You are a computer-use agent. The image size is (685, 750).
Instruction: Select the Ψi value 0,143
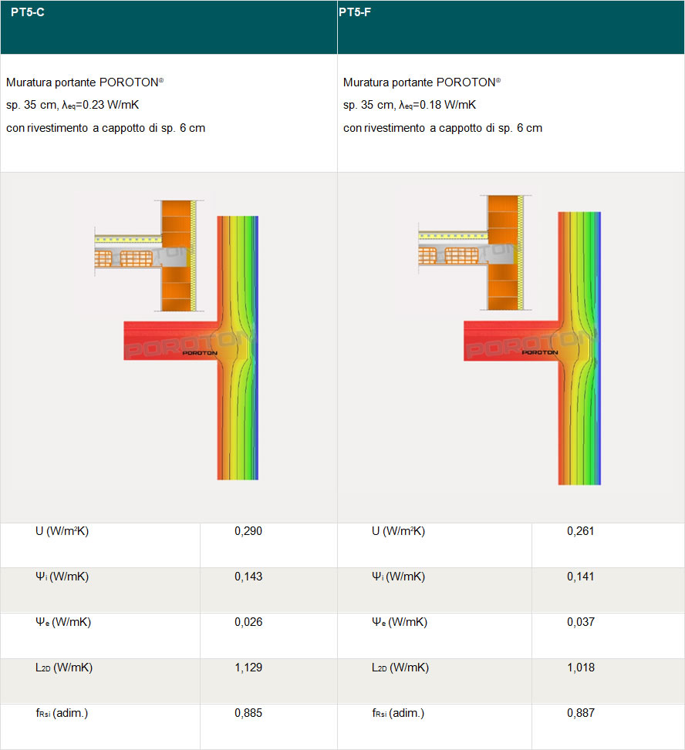(248, 577)
